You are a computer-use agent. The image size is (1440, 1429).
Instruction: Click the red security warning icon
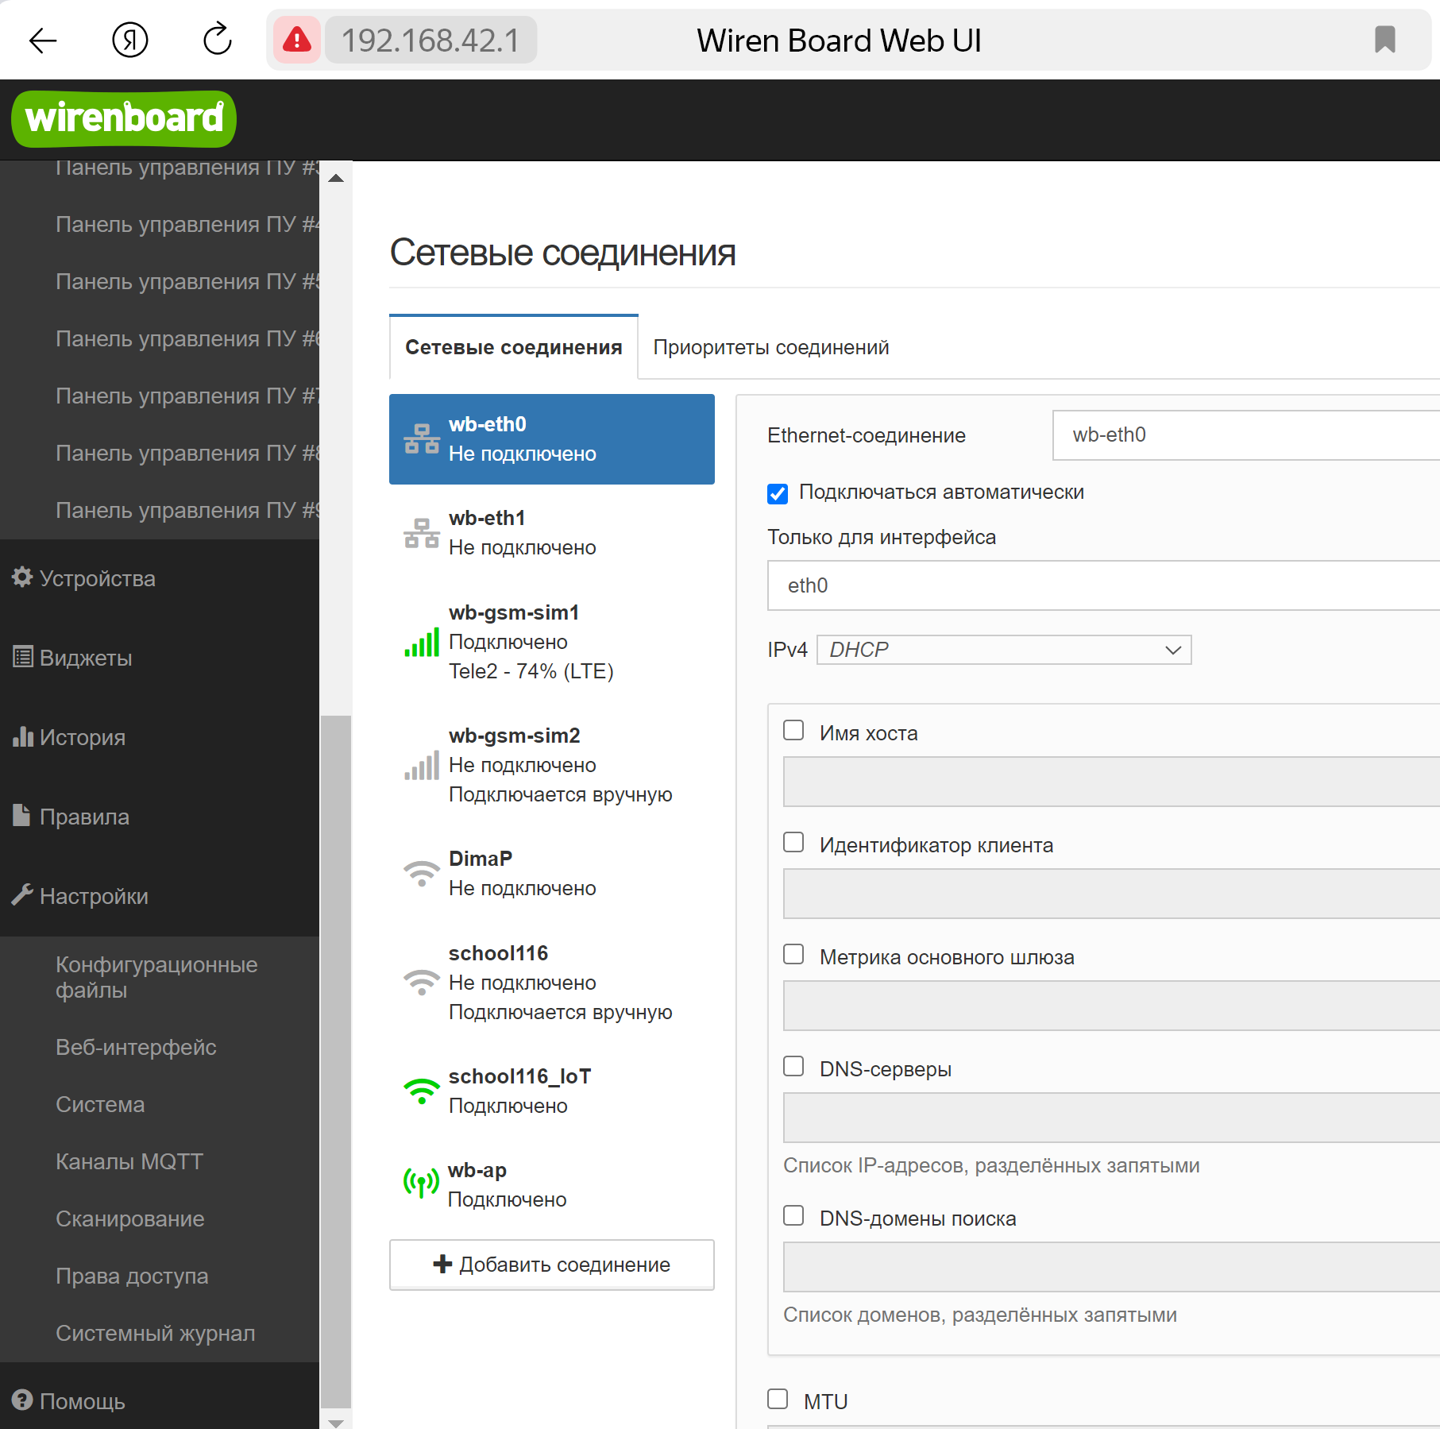coord(297,40)
